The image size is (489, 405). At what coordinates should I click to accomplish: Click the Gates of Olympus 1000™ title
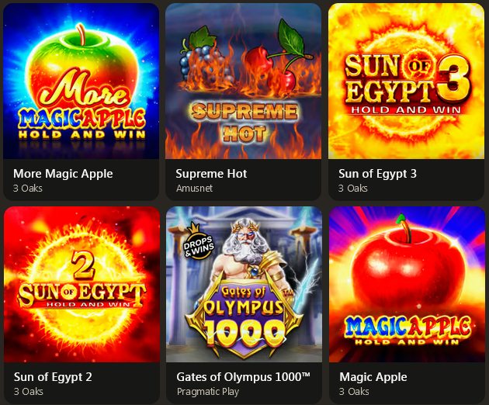tap(243, 377)
